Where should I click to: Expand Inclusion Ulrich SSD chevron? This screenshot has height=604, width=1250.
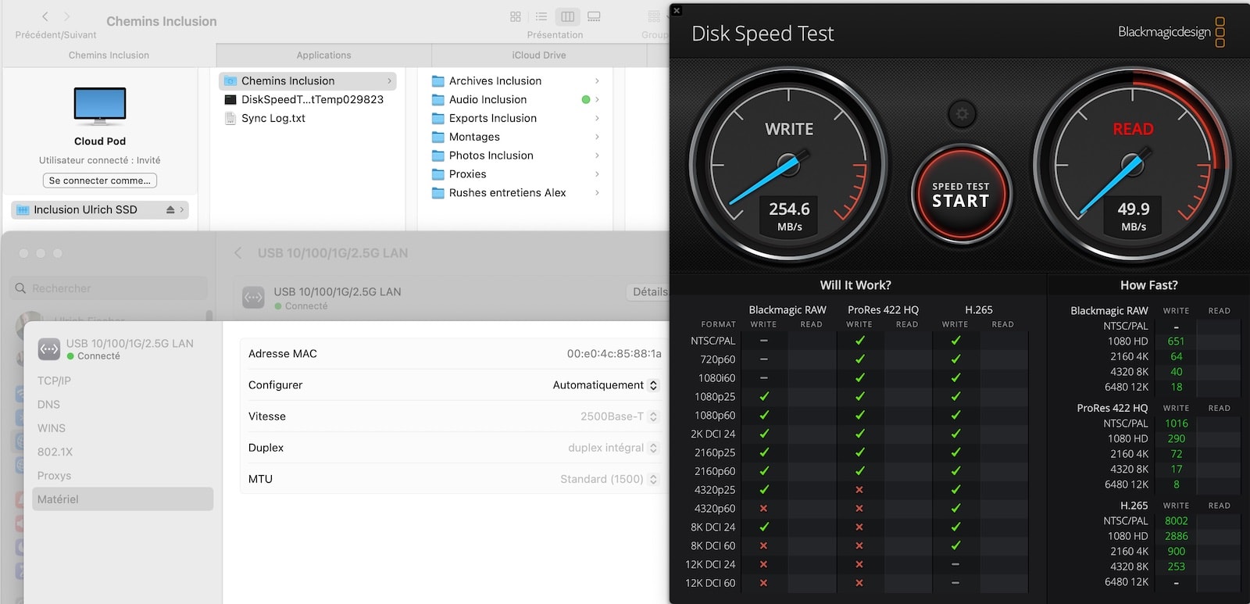tap(182, 209)
